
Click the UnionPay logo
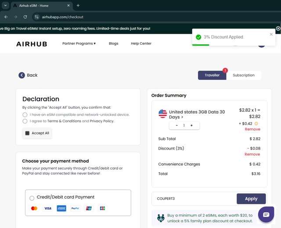(89, 208)
